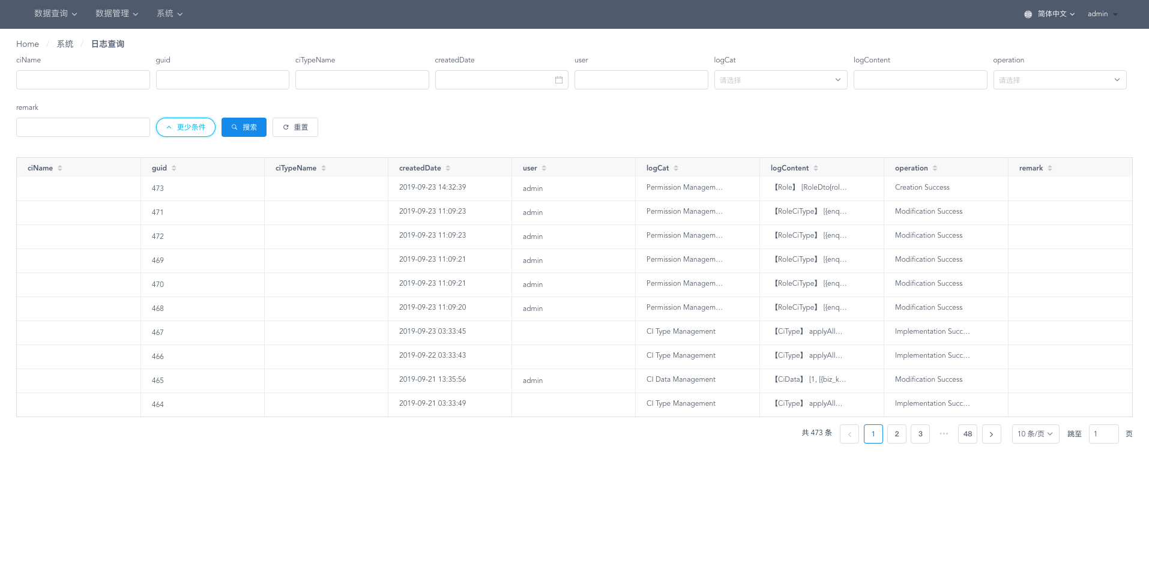Image resolution: width=1149 pixels, height=584 pixels.
Task: Click the 搜索 search button
Action: [244, 127]
